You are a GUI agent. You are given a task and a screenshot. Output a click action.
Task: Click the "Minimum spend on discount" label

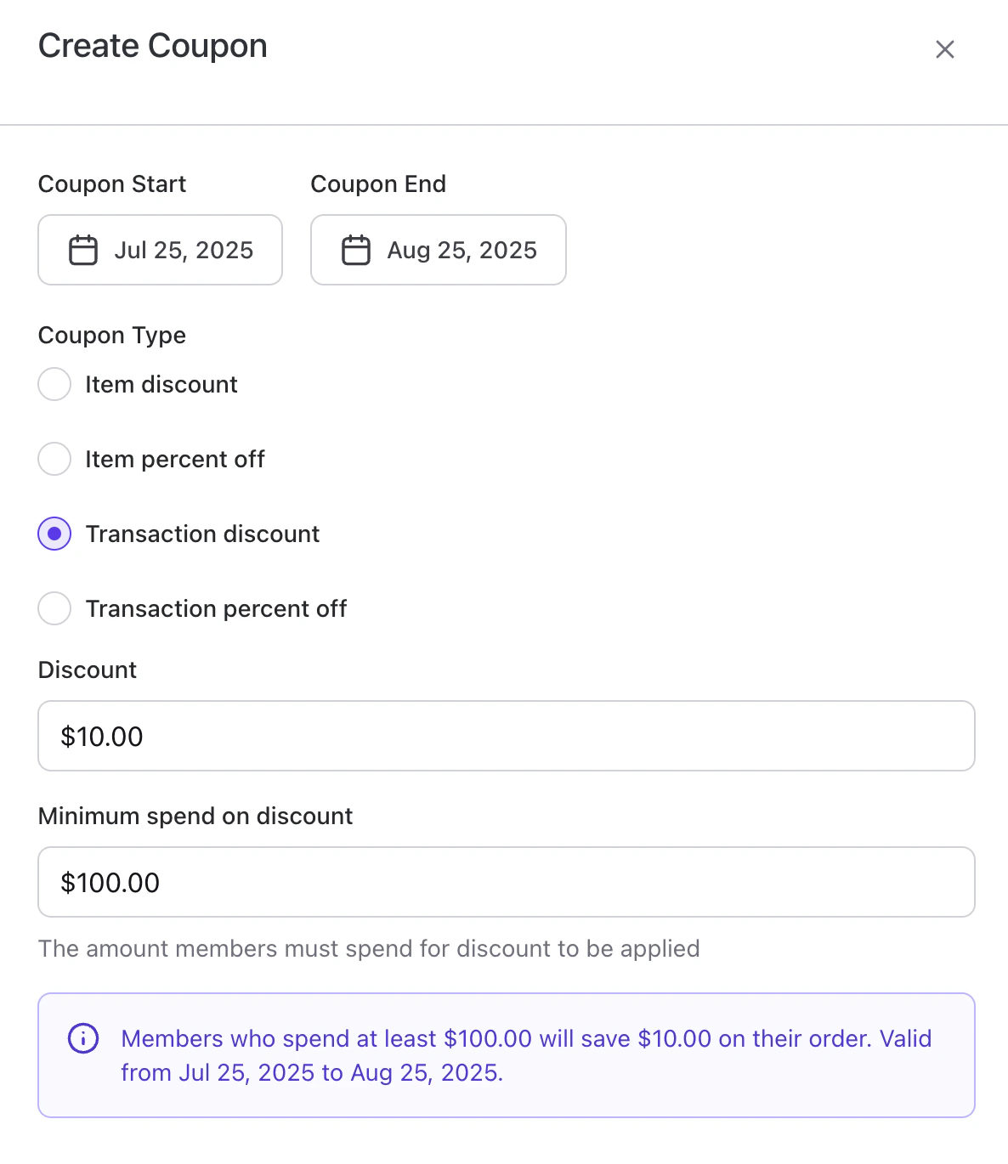tap(195, 816)
